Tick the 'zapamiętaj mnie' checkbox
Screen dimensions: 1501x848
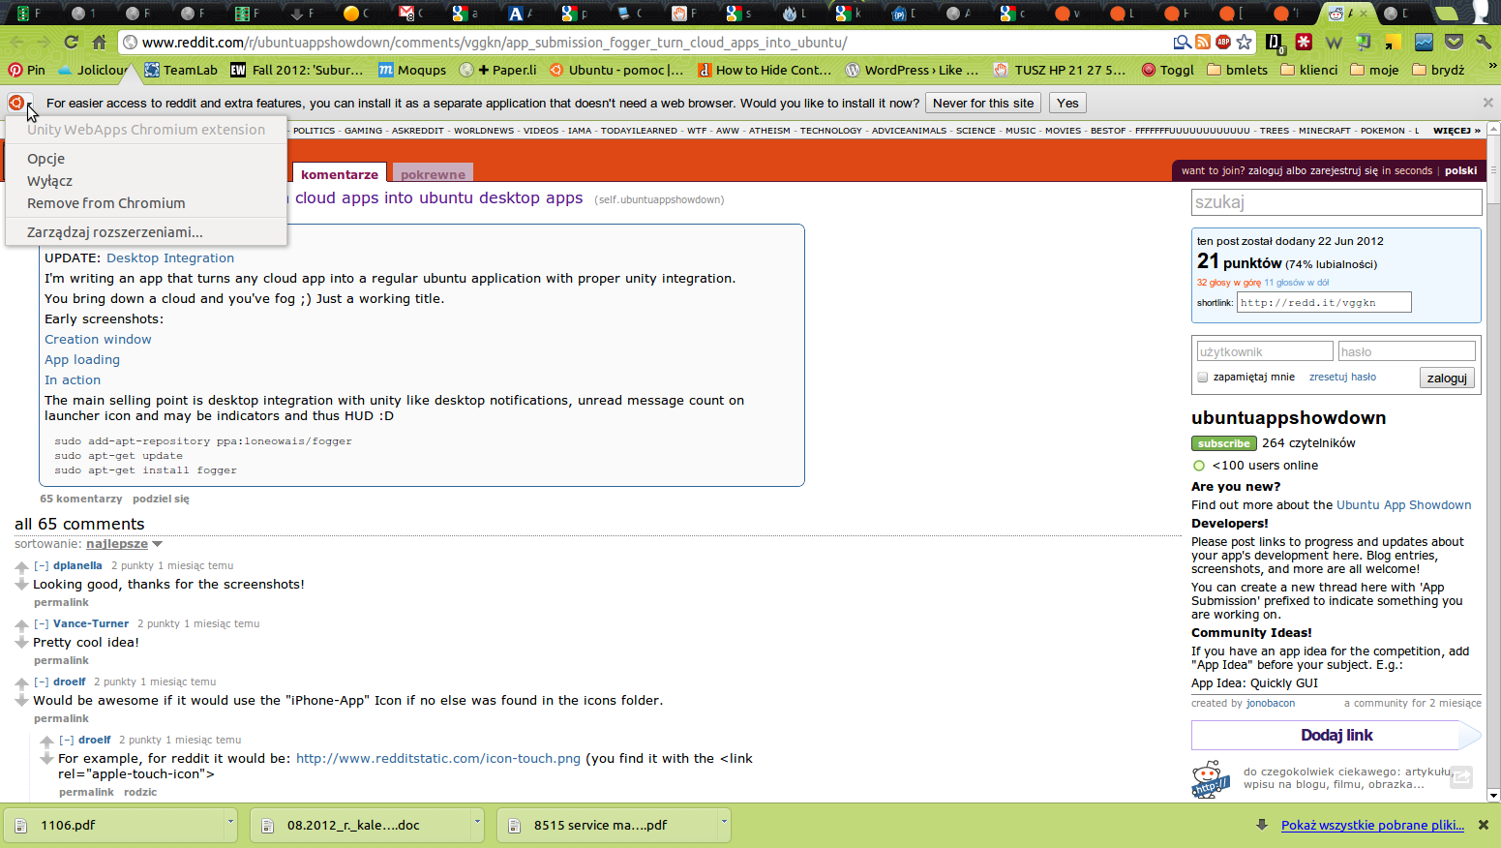(1203, 378)
